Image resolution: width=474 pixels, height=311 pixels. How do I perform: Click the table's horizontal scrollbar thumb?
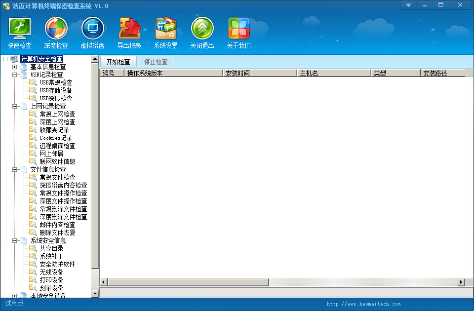pyautogui.click(x=188, y=282)
